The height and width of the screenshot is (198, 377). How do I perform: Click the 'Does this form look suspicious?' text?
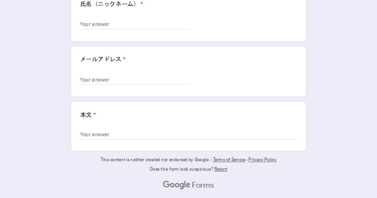point(181,169)
